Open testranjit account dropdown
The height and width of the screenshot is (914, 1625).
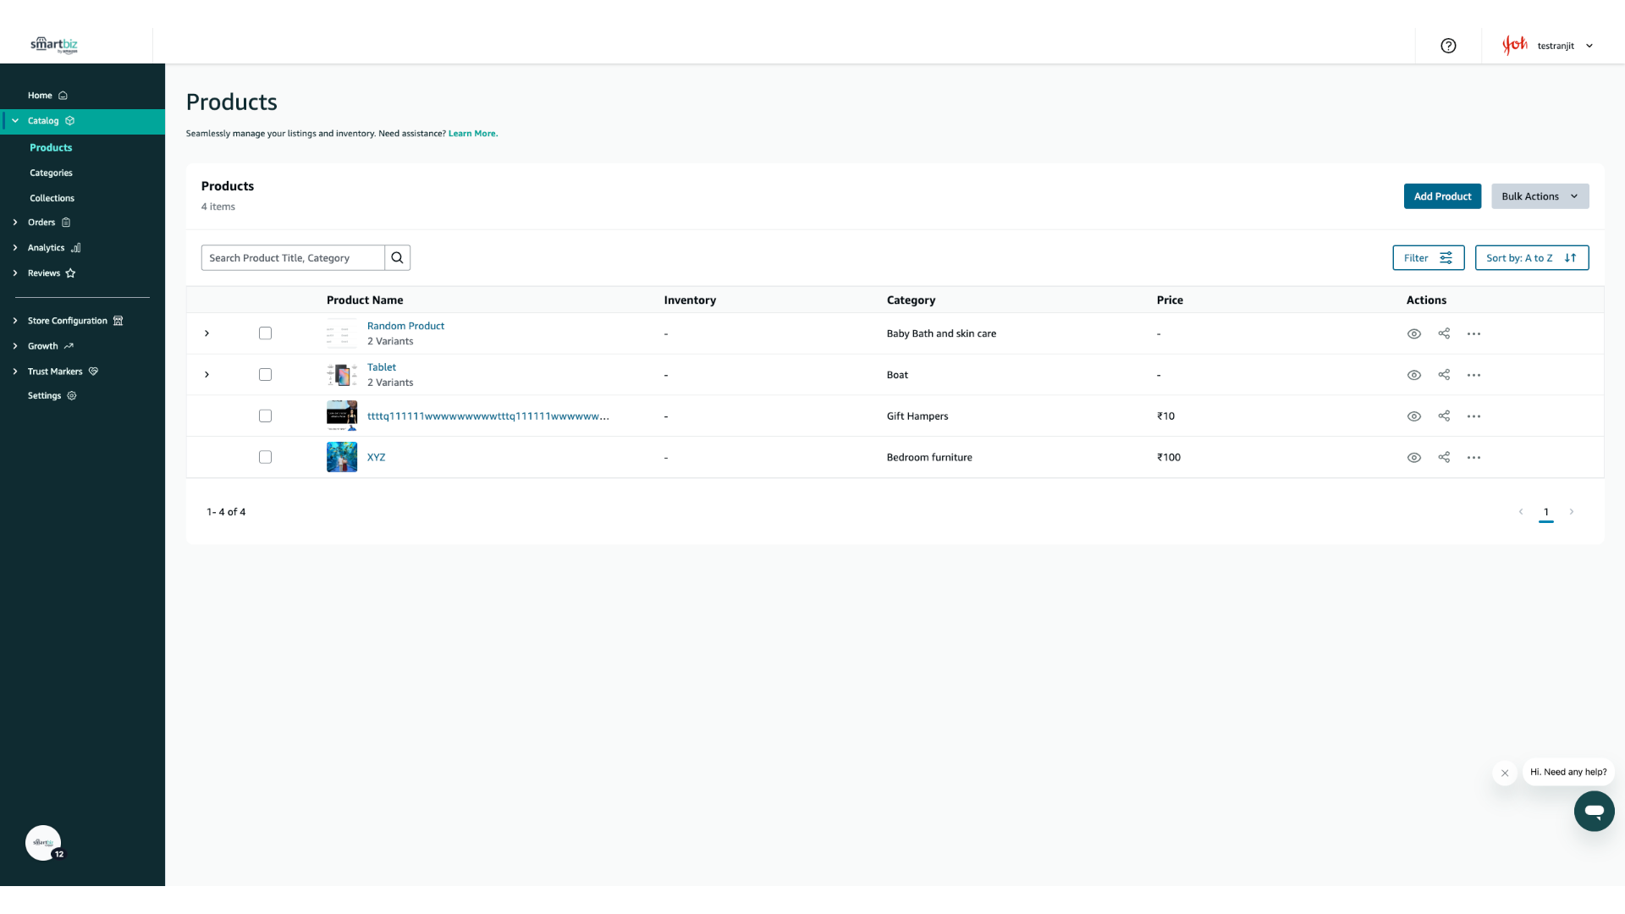1565,46
